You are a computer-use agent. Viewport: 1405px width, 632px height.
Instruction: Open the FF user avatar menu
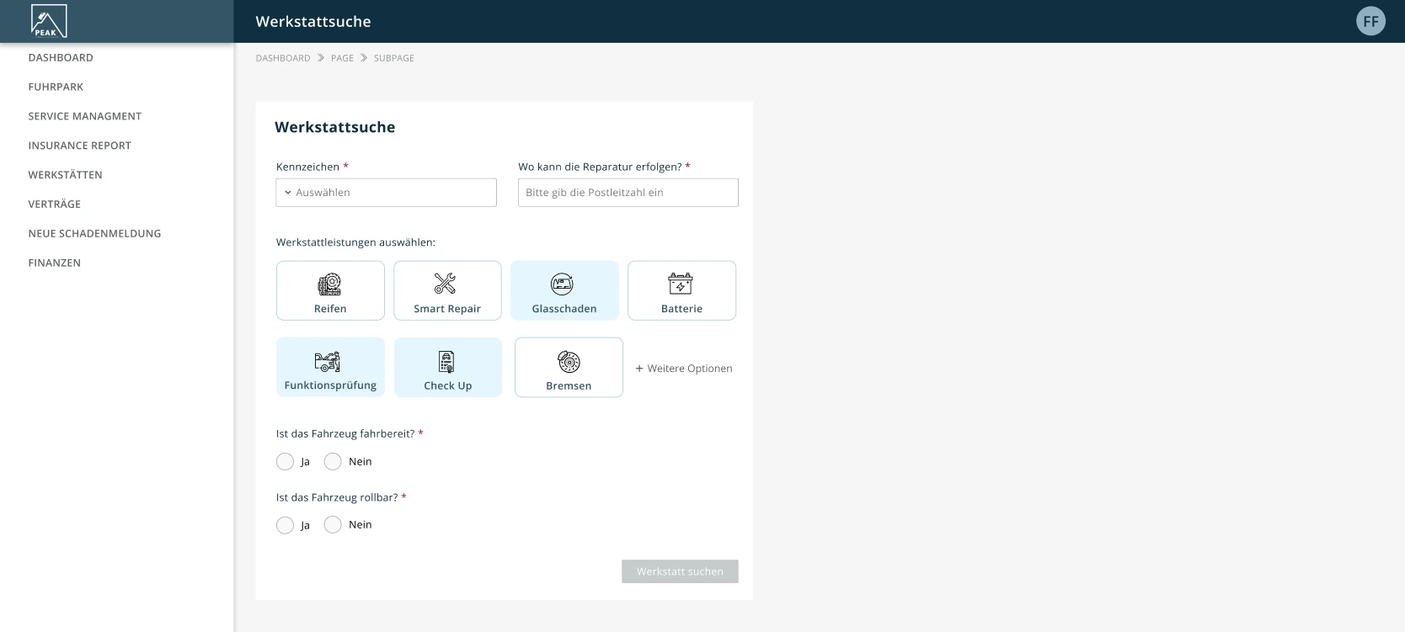click(1370, 21)
